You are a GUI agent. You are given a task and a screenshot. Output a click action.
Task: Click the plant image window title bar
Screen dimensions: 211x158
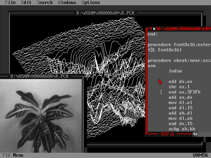(x=40, y=76)
